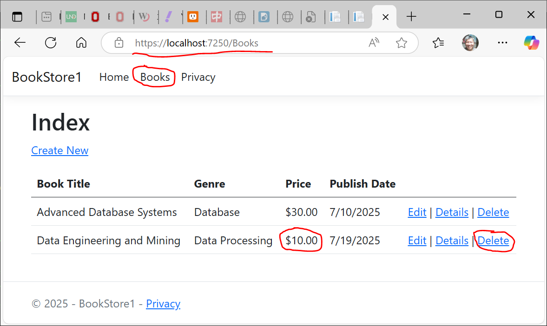Start Read Aloud from address bar
Image resolution: width=547 pixels, height=326 pixels.
click(374, 43)
